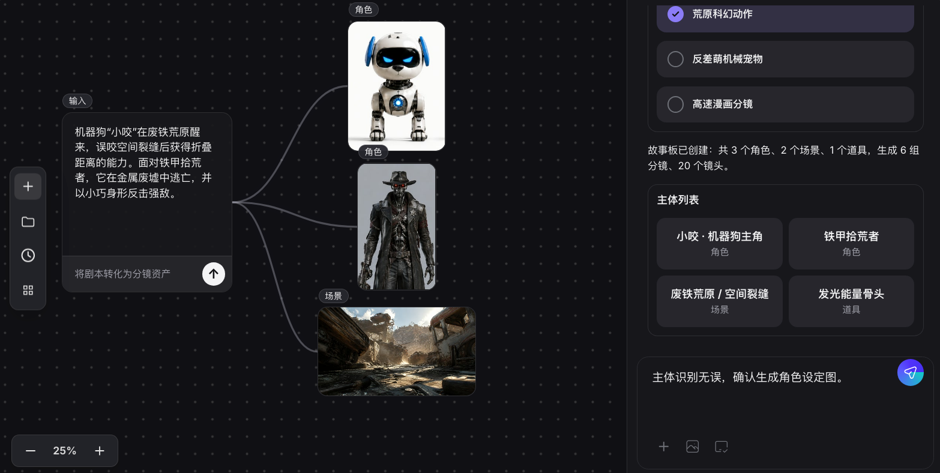Click the image upload icon under chat box
Viewport: 940px width, 473px height.
693,447
